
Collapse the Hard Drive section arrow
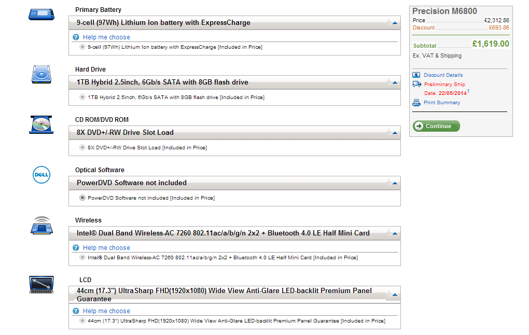(394, 82)
